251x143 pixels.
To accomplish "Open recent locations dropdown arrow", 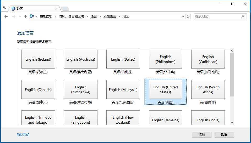I will pos(20,16).
